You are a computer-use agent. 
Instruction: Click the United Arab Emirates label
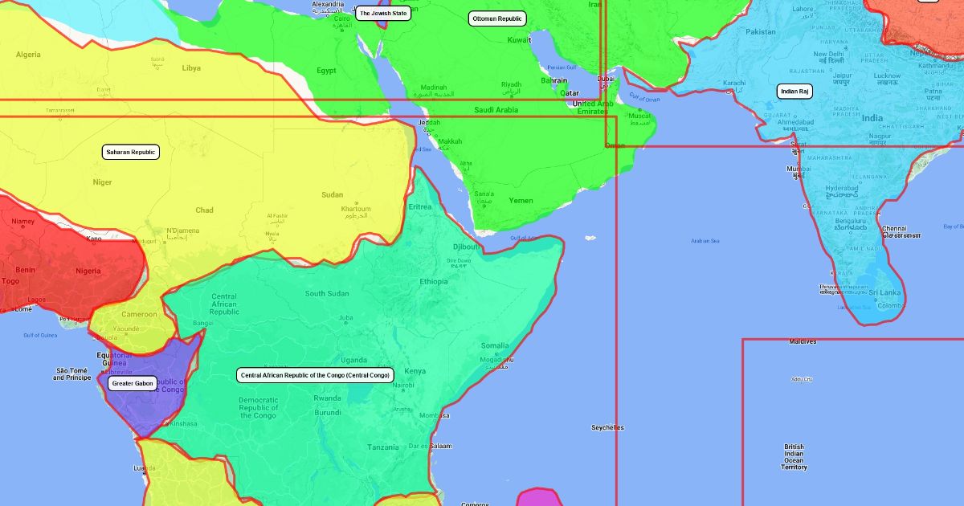(594, 108)
